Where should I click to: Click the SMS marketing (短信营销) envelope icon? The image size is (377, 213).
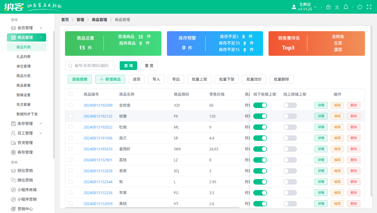click(x=13, y=171)
